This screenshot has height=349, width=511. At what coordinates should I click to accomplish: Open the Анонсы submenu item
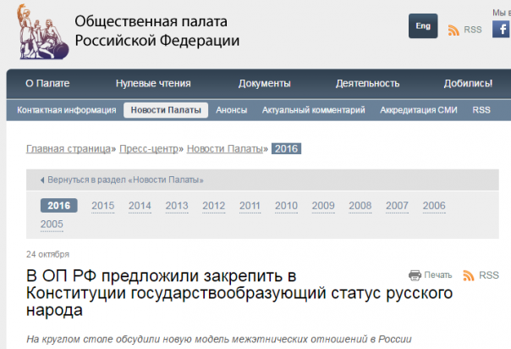coord(231,110)
